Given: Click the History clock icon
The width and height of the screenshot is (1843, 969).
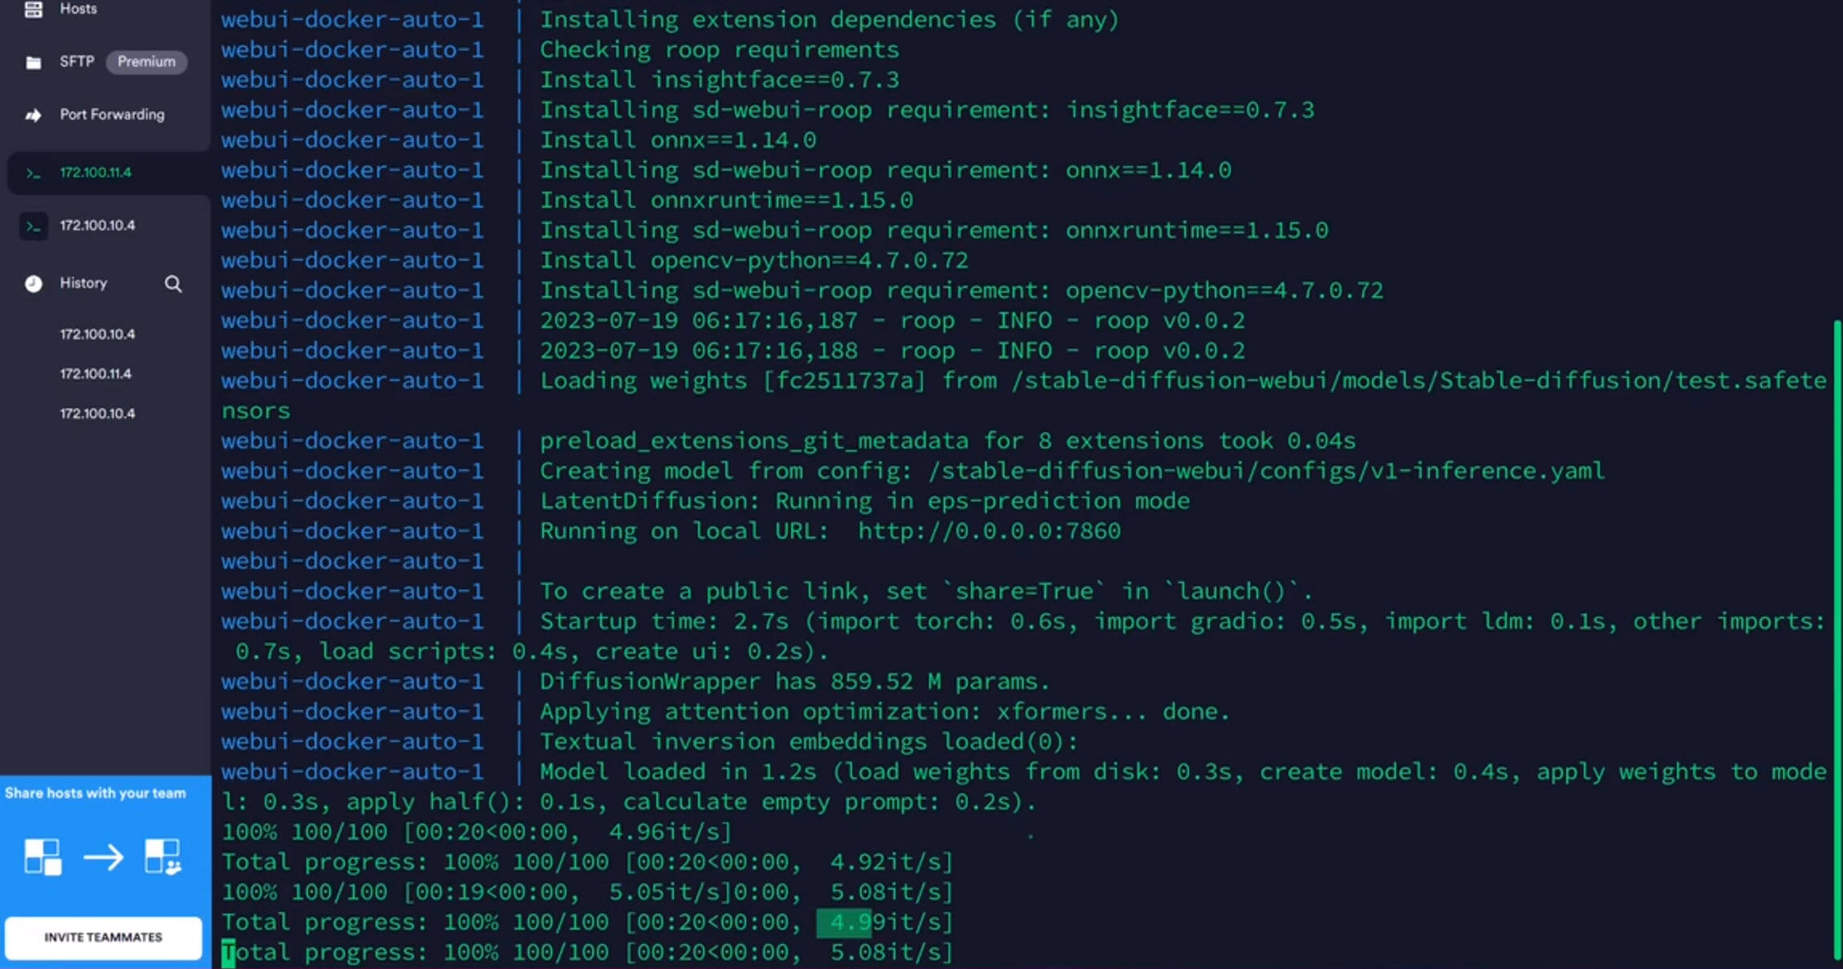Looking at the screenshot, I should [33, 284].
